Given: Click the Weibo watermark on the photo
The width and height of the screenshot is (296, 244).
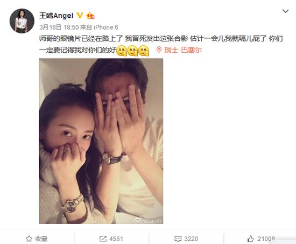Looking at the screenshot, I should 148,220.
